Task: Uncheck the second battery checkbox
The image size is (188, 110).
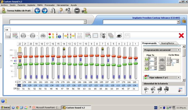Action: 153,92
